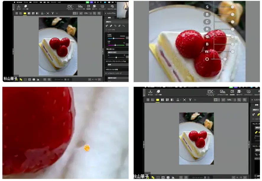Click the print icon in the 17% zoom window toolbar

112,6
